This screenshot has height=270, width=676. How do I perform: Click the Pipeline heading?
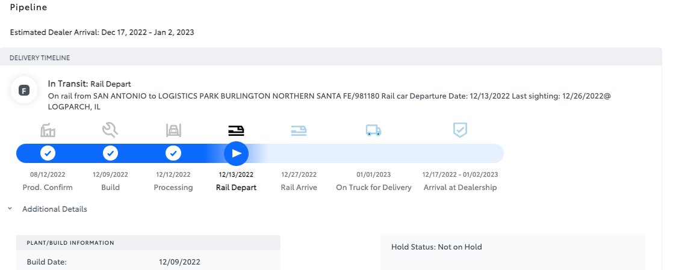pos(28,8)
